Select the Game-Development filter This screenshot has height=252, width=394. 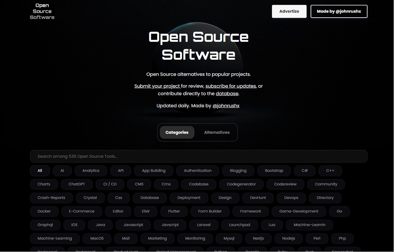pyautogui.click(x=298, y=211)
